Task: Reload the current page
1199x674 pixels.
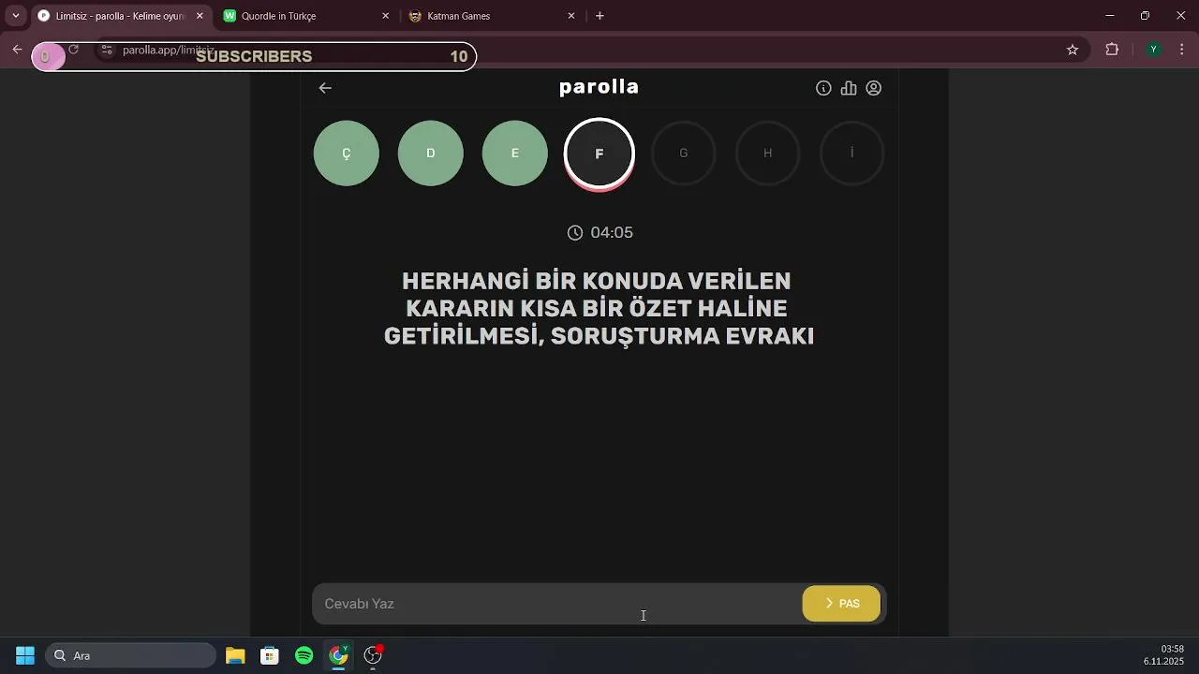Action: tap(73, 50)
